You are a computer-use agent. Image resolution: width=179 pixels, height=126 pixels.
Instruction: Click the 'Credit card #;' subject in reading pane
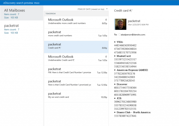coord(123,11)
